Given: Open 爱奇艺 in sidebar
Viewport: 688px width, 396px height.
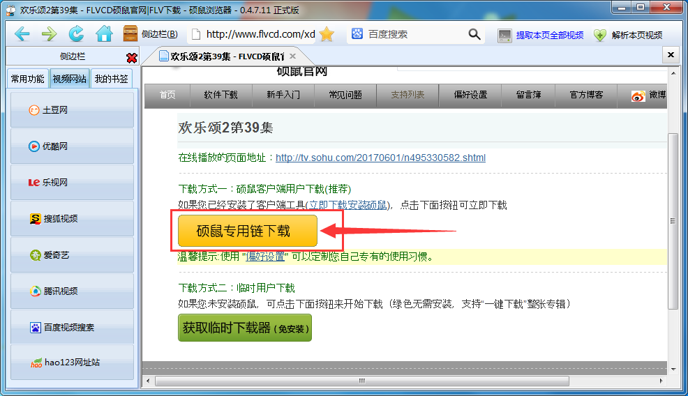Looking at the screenshot, I should coord(72,254).
